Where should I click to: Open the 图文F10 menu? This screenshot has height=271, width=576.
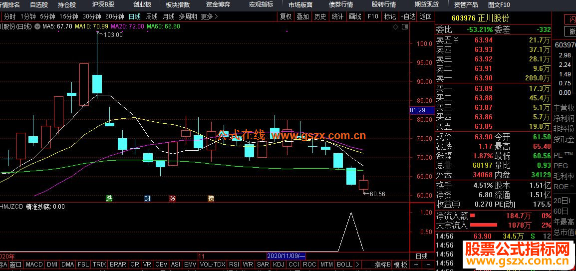pyautogui.click(x=499, y=5)
